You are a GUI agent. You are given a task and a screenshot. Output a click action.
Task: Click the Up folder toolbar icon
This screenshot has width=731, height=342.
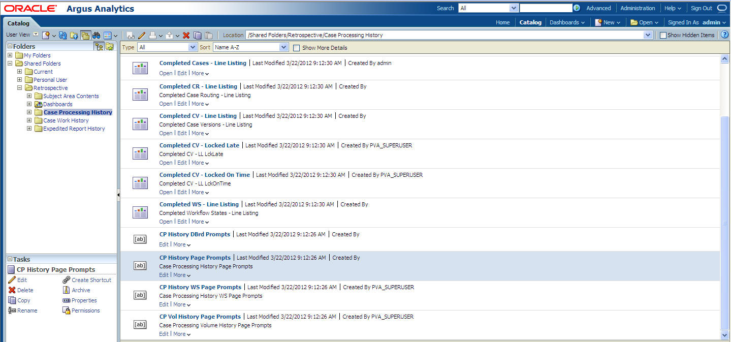74,35
